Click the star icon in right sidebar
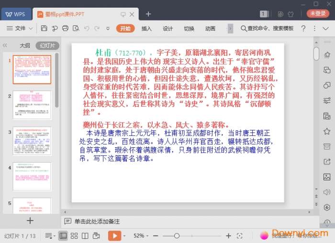The image size is (335, 243). pyautogui.click(x=327, y=132)
